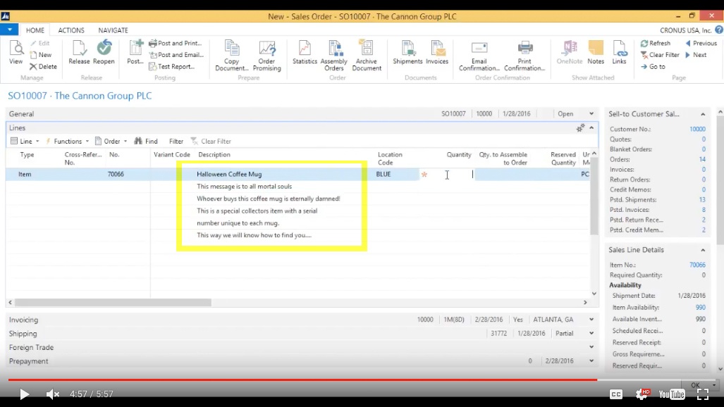Refresh the page
Screen dimensions: 724x407
tap(655, 44)
